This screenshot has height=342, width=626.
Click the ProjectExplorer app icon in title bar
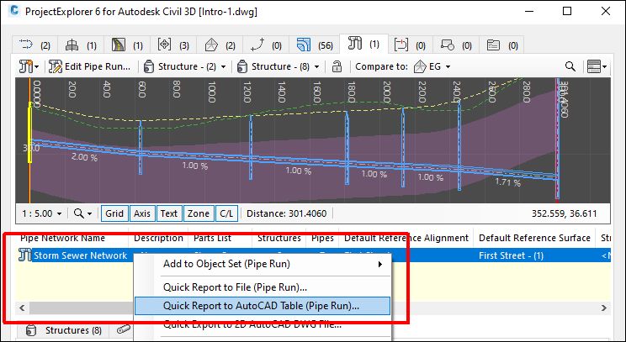click(x=15, y=10)
